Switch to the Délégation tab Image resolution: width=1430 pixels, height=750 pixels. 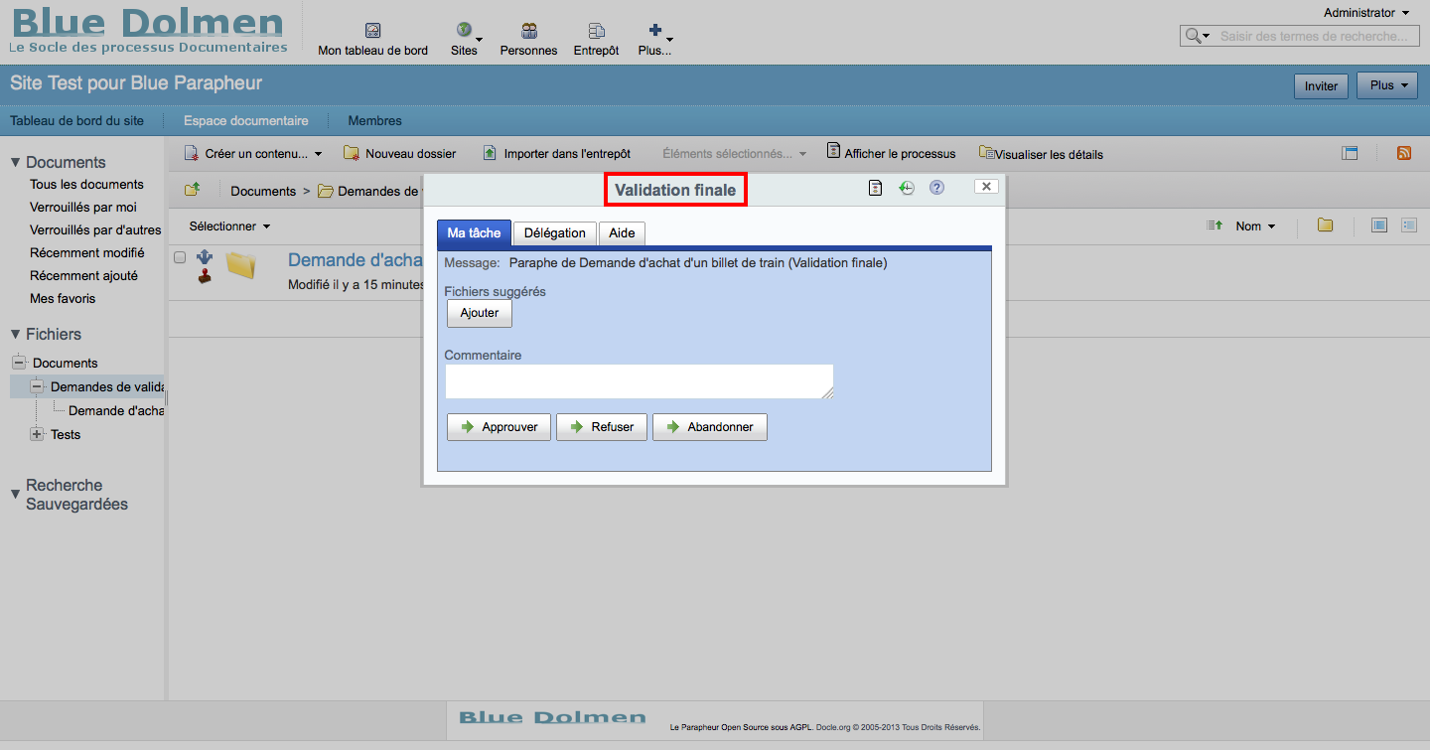tap(555, 232)
